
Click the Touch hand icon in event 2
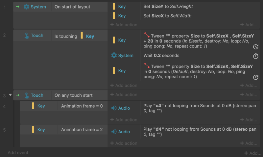pyautogui.click(x=27, y=36)
